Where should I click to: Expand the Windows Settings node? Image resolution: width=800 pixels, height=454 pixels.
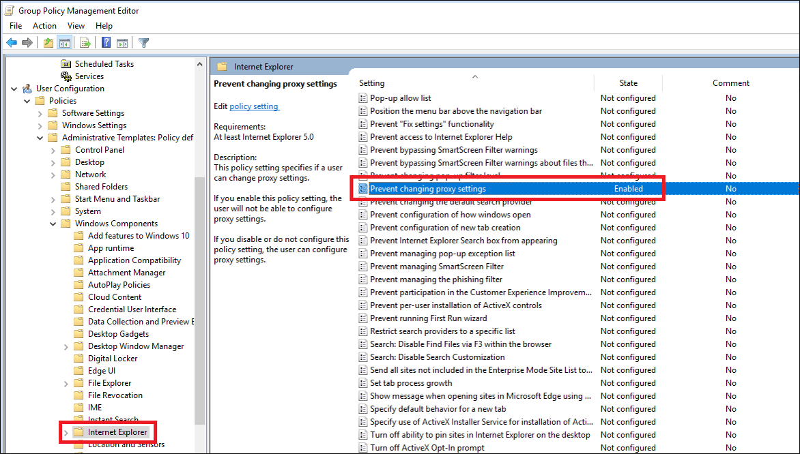(x=40, y=125)
